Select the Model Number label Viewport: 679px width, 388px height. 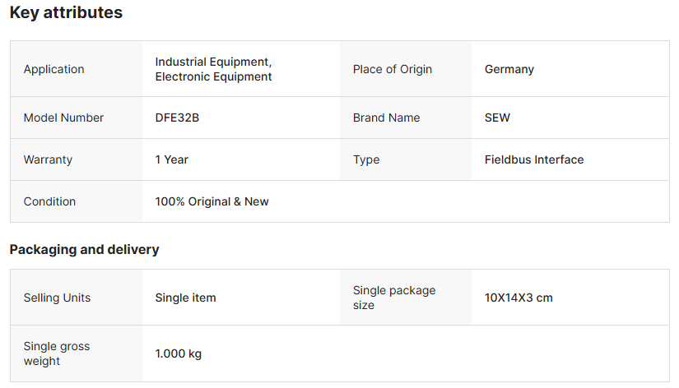63,118
